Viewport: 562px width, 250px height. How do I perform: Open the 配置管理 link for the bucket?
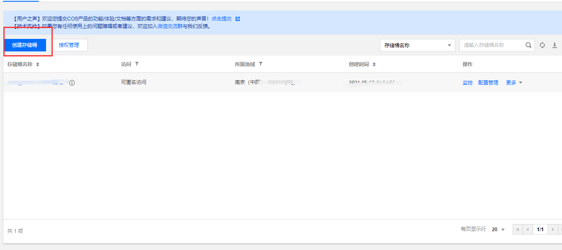tap(488, 82)
